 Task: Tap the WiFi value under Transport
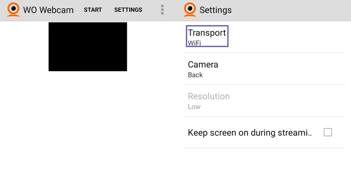pyautogui.click(x=194, y=43)
